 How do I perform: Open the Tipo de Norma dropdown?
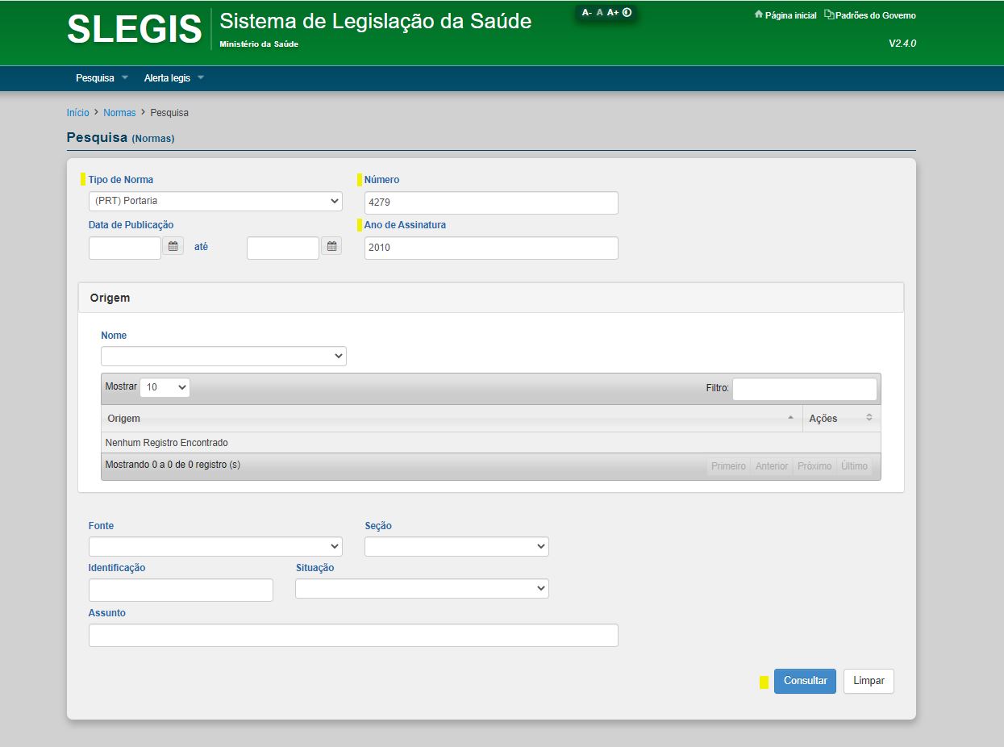215,201
